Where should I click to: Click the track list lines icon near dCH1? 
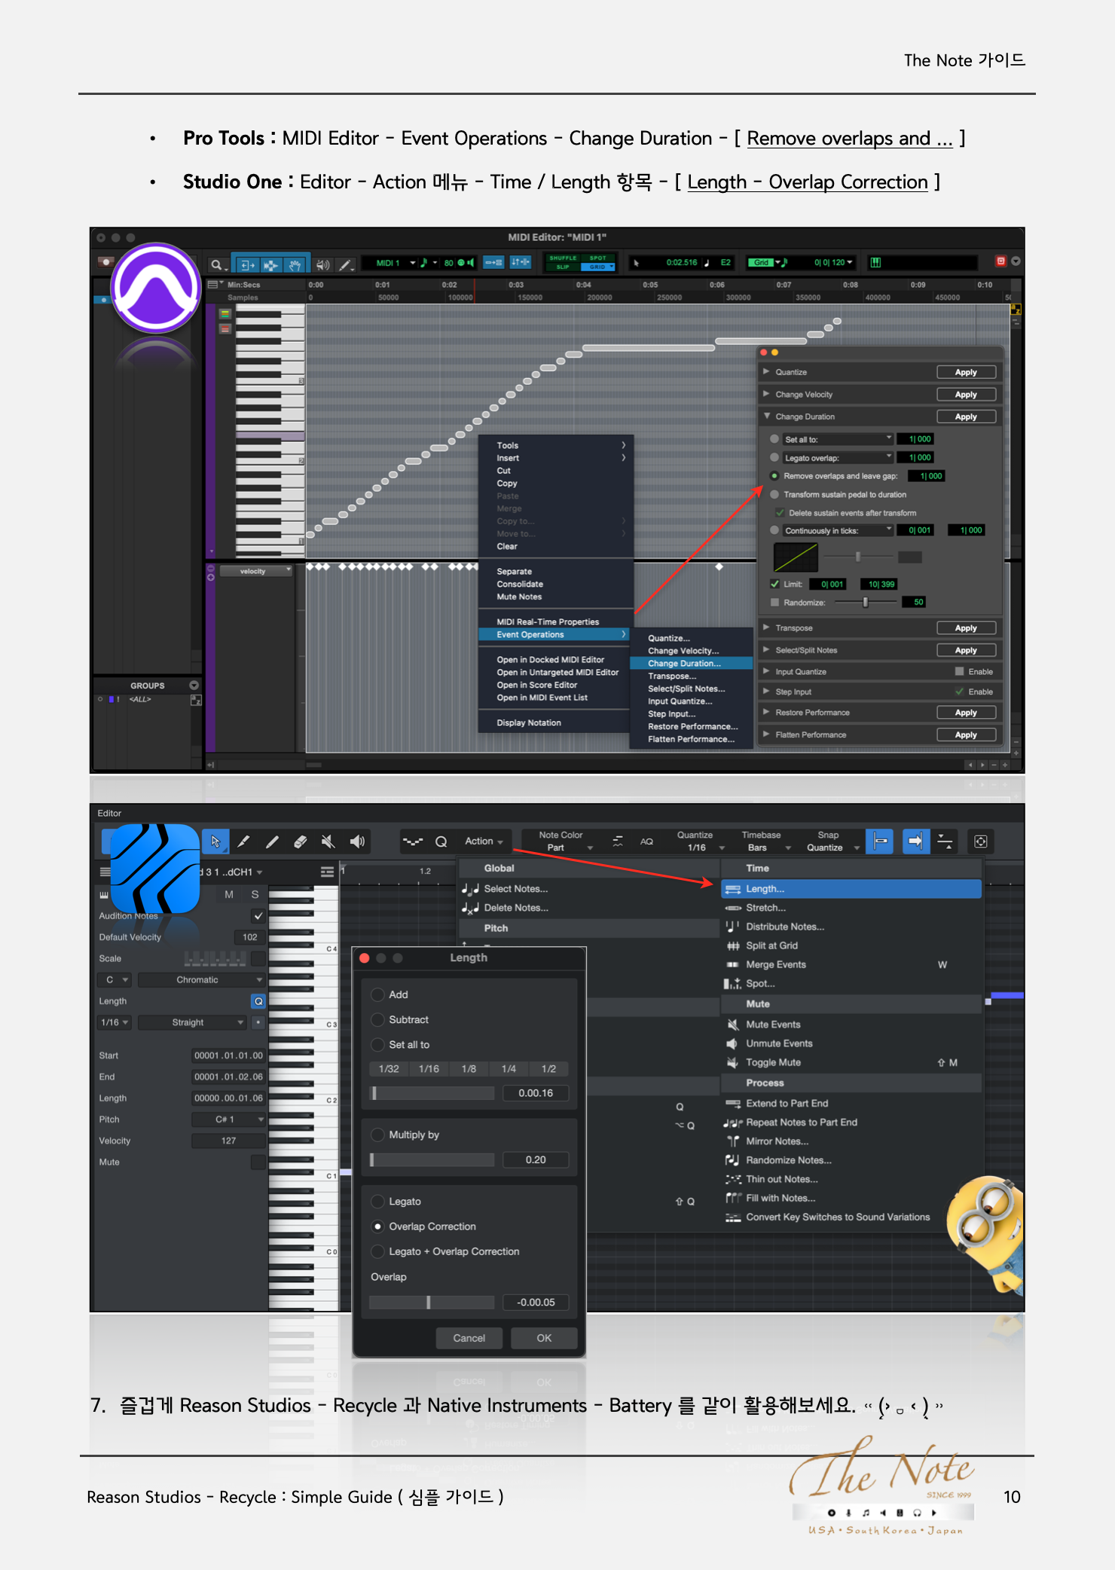pyautogui.click(x=327, y=872)
